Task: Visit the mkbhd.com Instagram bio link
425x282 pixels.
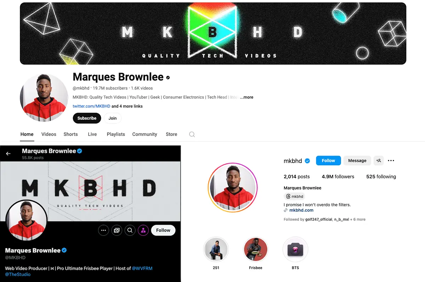Action: (301, 210)
